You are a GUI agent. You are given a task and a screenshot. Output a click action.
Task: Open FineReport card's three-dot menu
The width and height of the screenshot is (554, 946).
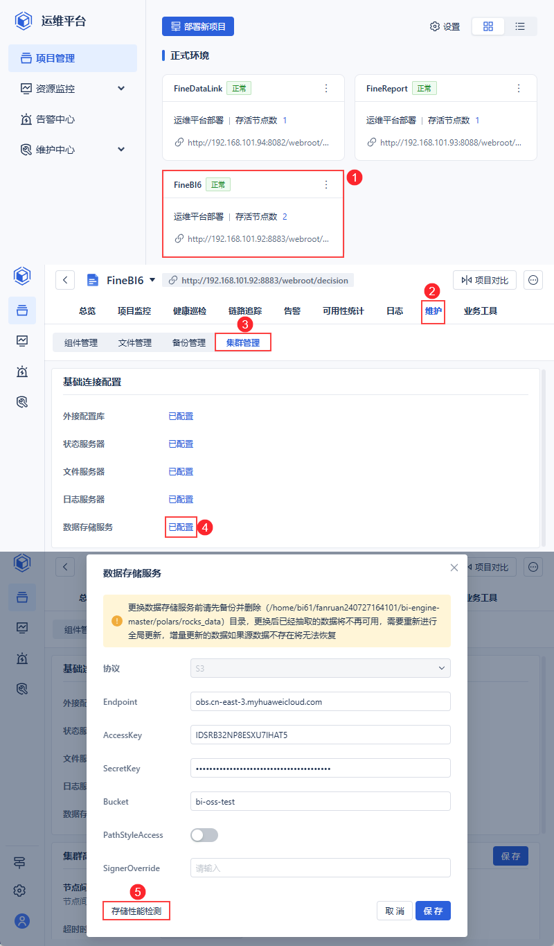click(x=519, y=88)
